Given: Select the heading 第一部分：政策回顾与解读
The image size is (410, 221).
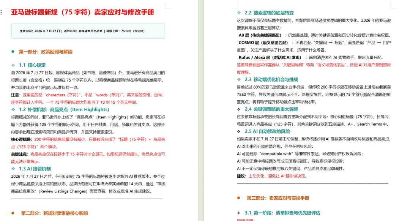Looking at the screenshot, I should click(46, 52).
